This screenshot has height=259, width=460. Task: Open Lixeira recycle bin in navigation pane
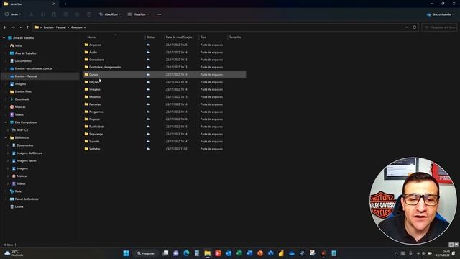pyautogui.click(x=19, y=206)
